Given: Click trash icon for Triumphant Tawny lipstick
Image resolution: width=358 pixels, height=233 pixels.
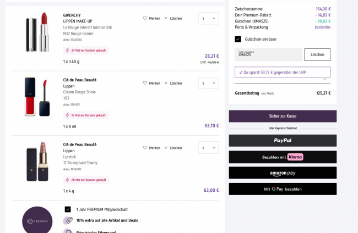Looking at the screenshot, I should tap(166, 148).
